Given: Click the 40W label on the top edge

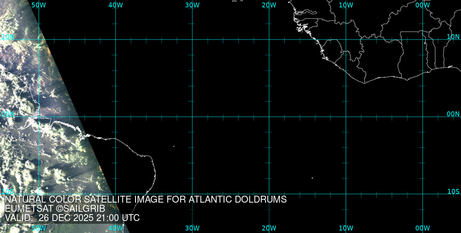Looking at the screenshot, I should pos(115,5).
